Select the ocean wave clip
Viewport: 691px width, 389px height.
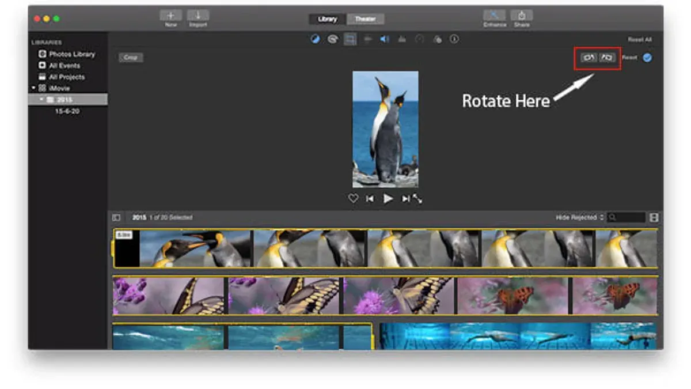(242, 337)
